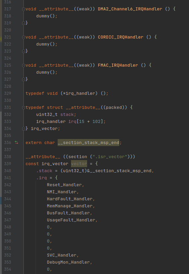Collapse the CORDIC_IRQHandler function fold marker
This screenshot has width=189, height=274.
click(23, 37)
